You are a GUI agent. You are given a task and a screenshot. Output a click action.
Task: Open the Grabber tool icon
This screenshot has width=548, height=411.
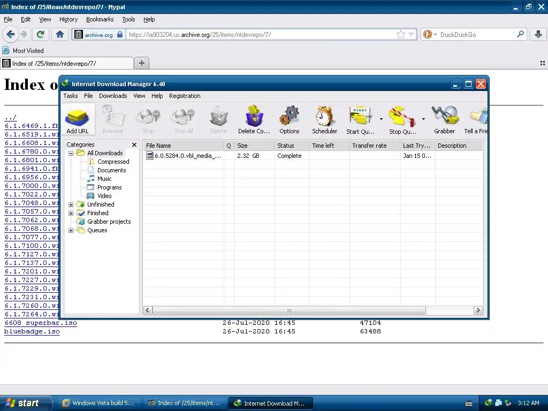click(x=445, y=120)
